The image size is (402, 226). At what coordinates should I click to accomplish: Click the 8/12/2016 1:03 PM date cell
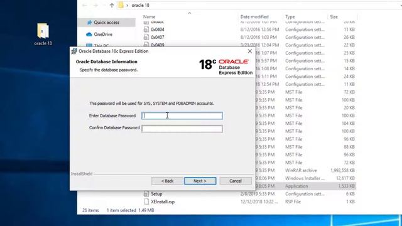(258, 38)
